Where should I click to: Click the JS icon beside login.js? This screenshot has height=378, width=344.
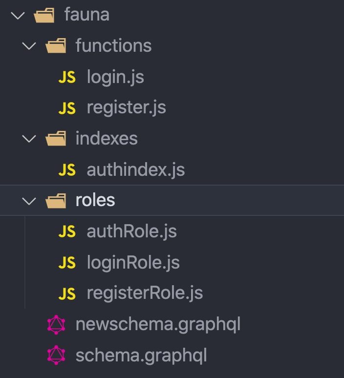coord(67,77)
